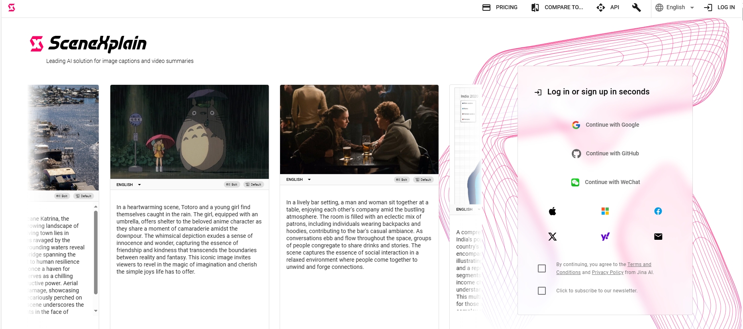This screenshot has width=743, height=329.
Task: Click the GitHub logo icon
Action: pos(576,154)
